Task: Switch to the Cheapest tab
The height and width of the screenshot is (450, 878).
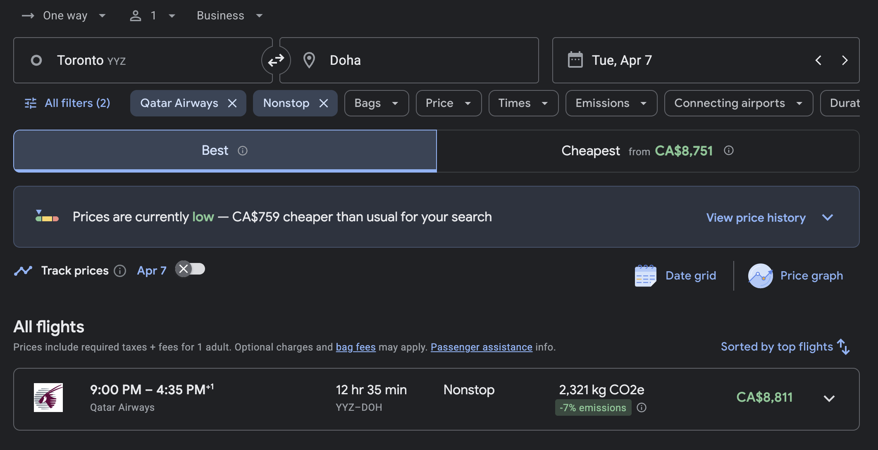Action: click(x=647, y=151)
